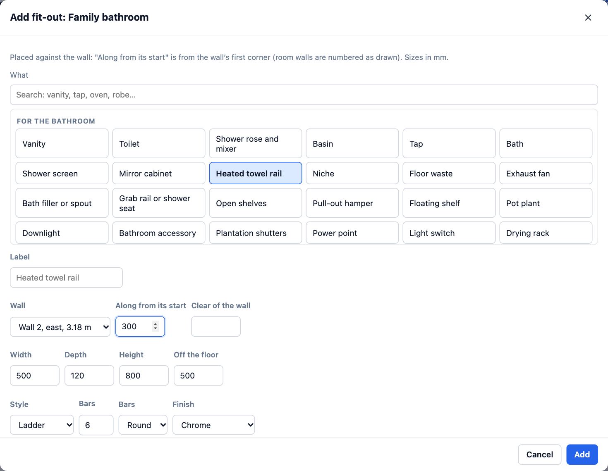Close the Add fit-out dialog
The height and width of the screenshot is (471, 608).
pyautogui.click(x=588, y=17)
